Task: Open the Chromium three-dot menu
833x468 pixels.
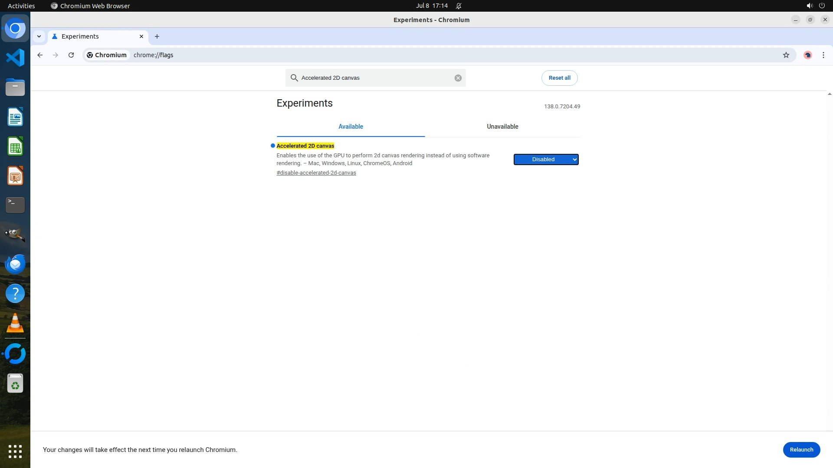Action: tap(823, 55)
